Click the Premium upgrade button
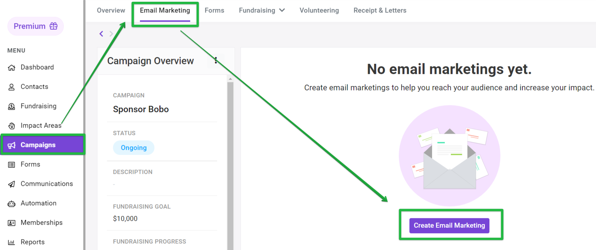 point(35,26)
